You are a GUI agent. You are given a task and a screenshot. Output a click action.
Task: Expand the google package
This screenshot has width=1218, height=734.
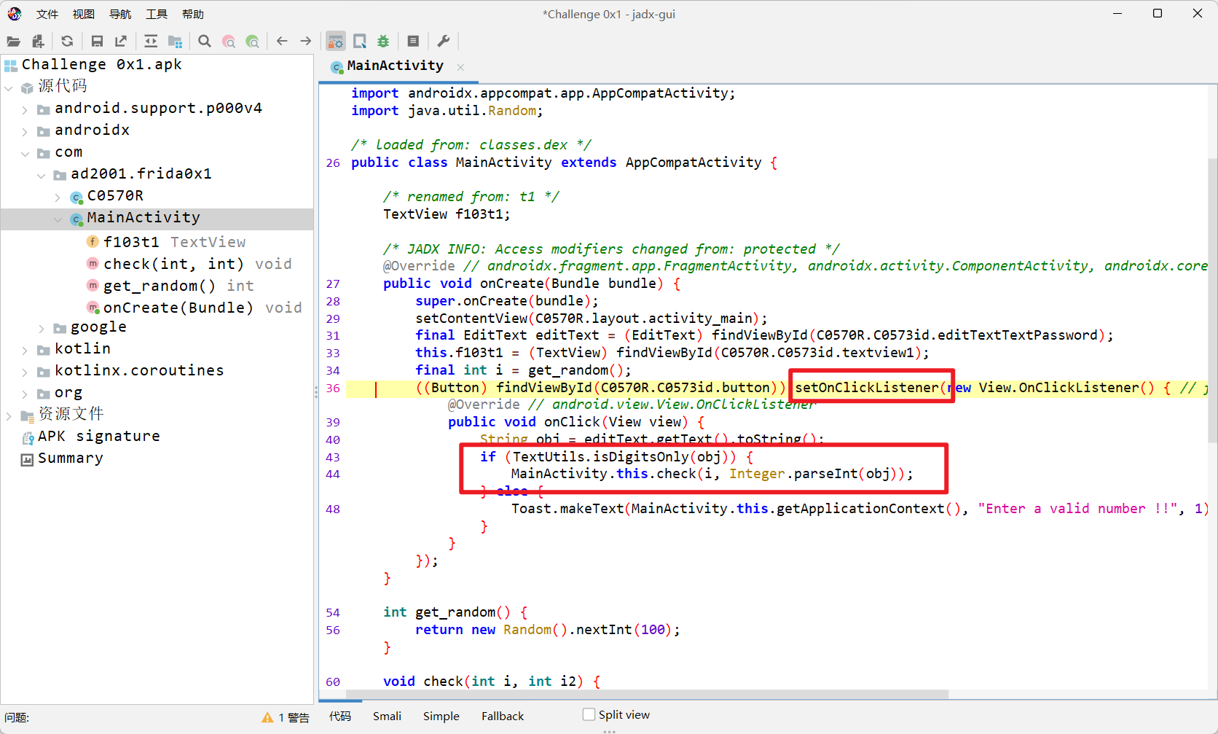point(42,329)
